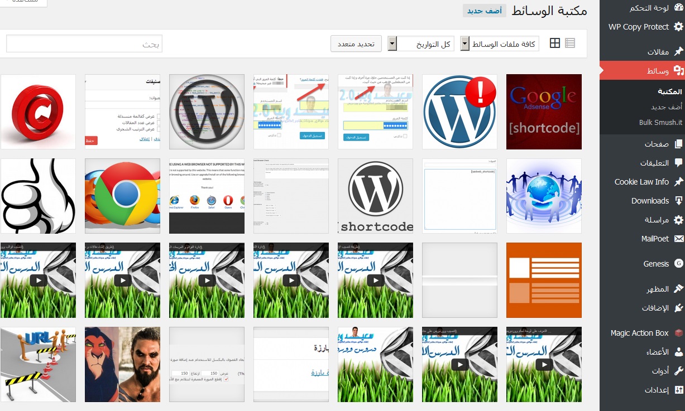685x411 pixels.
Task: Click the wrench icon beside أدوات
Action: (678, 371)
